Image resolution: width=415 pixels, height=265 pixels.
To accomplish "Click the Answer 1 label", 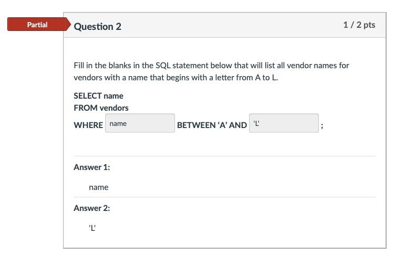I will tap(92, 167).
